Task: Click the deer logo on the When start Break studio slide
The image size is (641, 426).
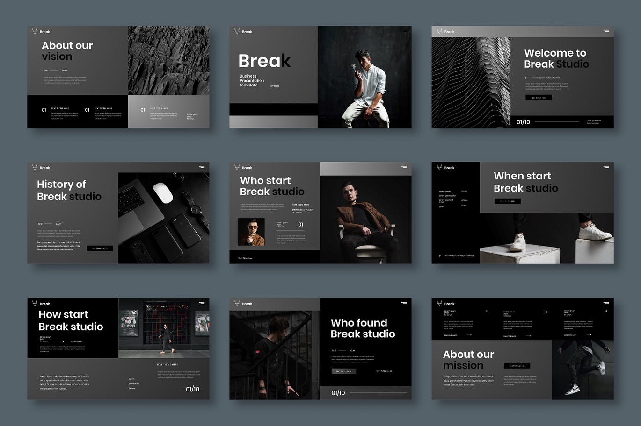Action: [439, 167]
